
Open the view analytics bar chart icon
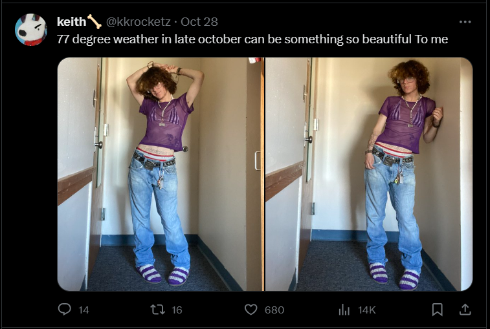click(344, 310)
